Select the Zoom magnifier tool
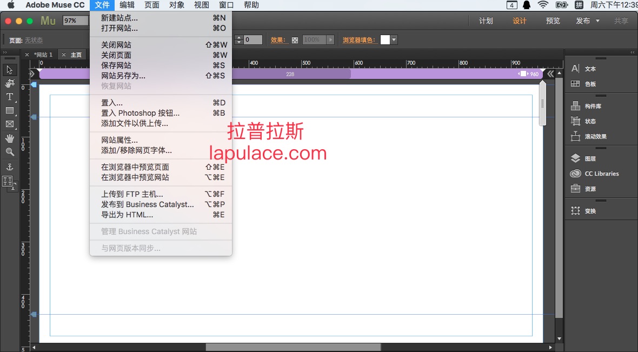Viewport: 638px width, 352px height. pyautogui.click(x=10, y=152)
